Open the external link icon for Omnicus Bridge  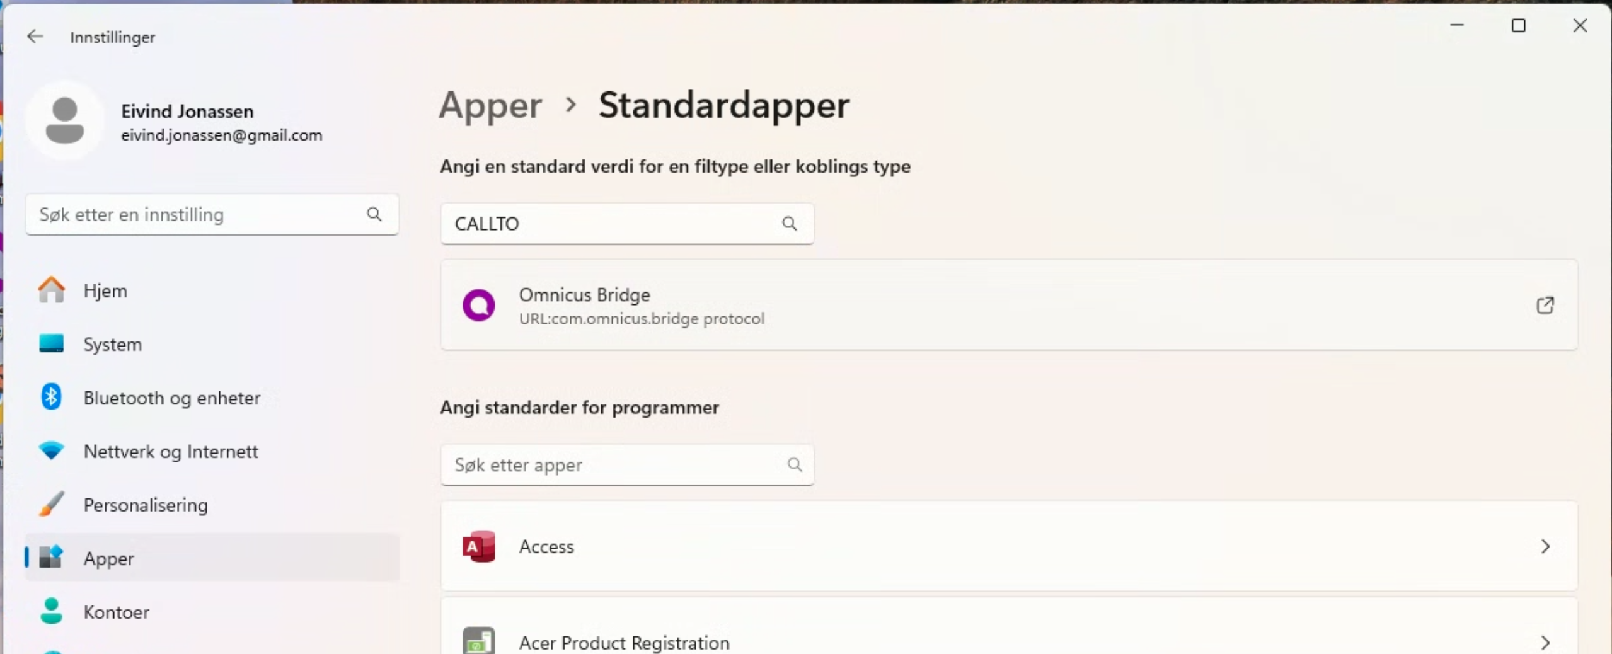tap(1545, 306)
